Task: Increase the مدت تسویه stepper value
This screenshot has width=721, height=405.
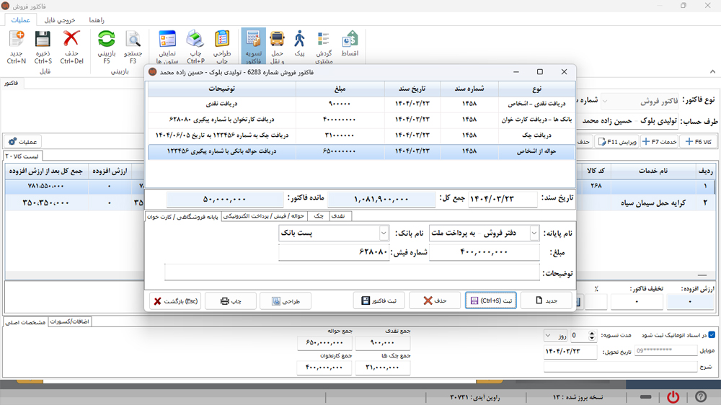Action: [x=592, y=333]
